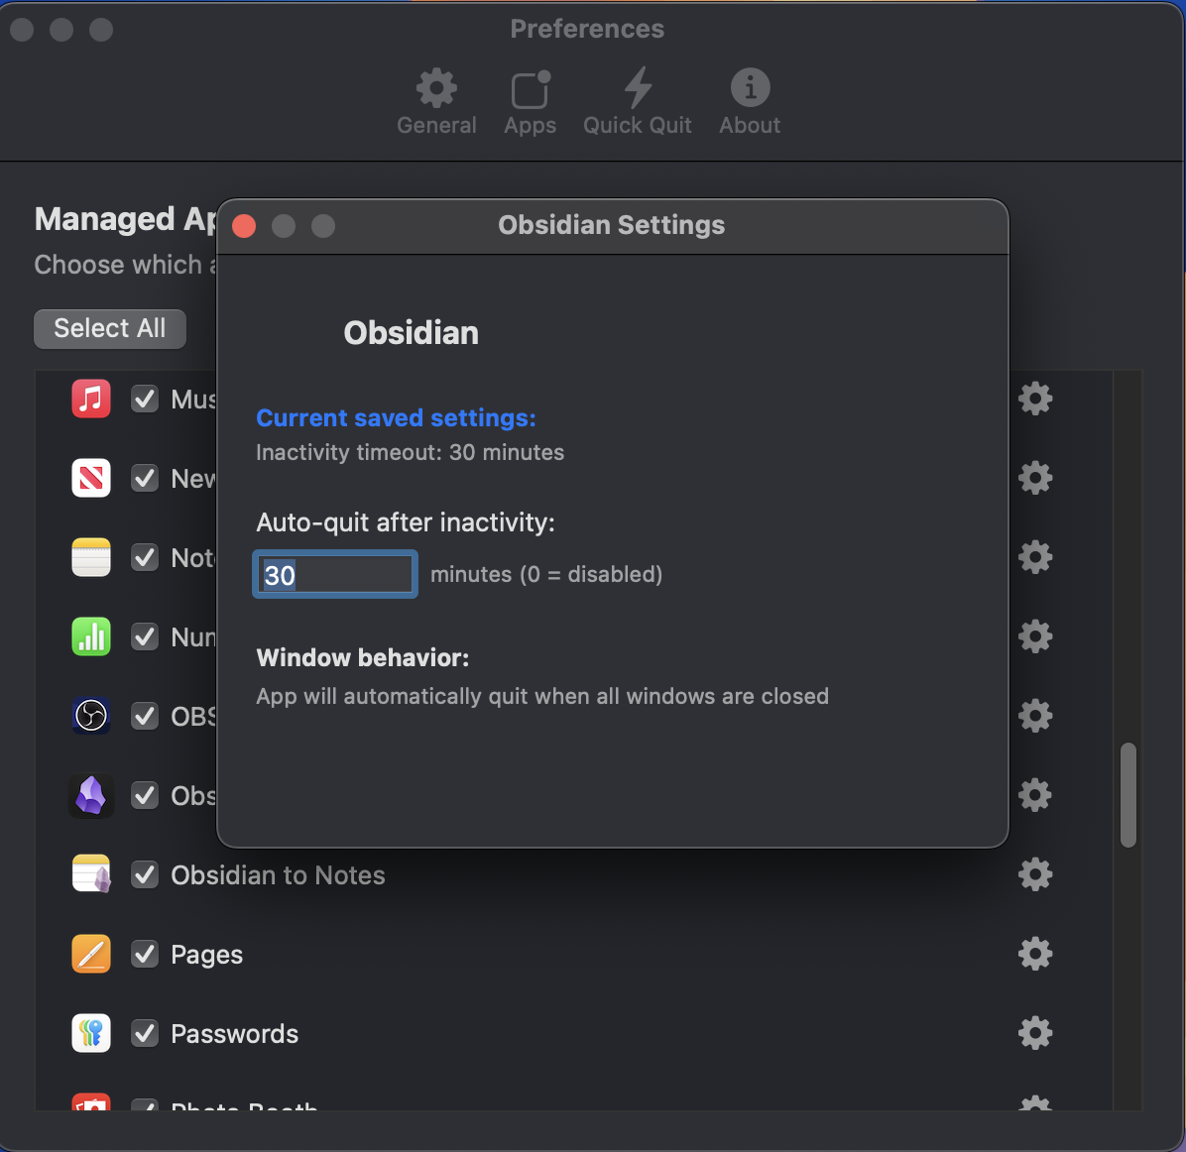Screen dimensions: 1186x1152
Task: Click the 'Pages' app label
Action: click(x=206, y=955)
